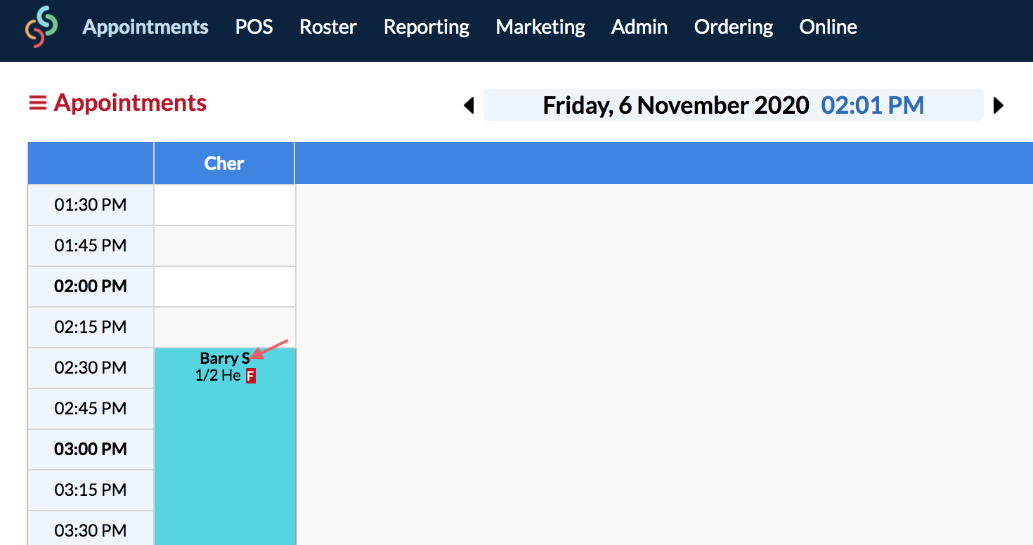This screenshot has width=1033, height=545.
Task: Click the red F flag on Barry S appointment
Action: coord(250,376)
